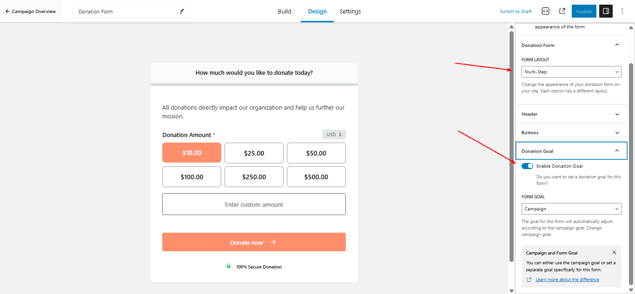Open the three-dot options menu
Image resolution: width=635 pixels, height=294 pixels.
(622, 11)
